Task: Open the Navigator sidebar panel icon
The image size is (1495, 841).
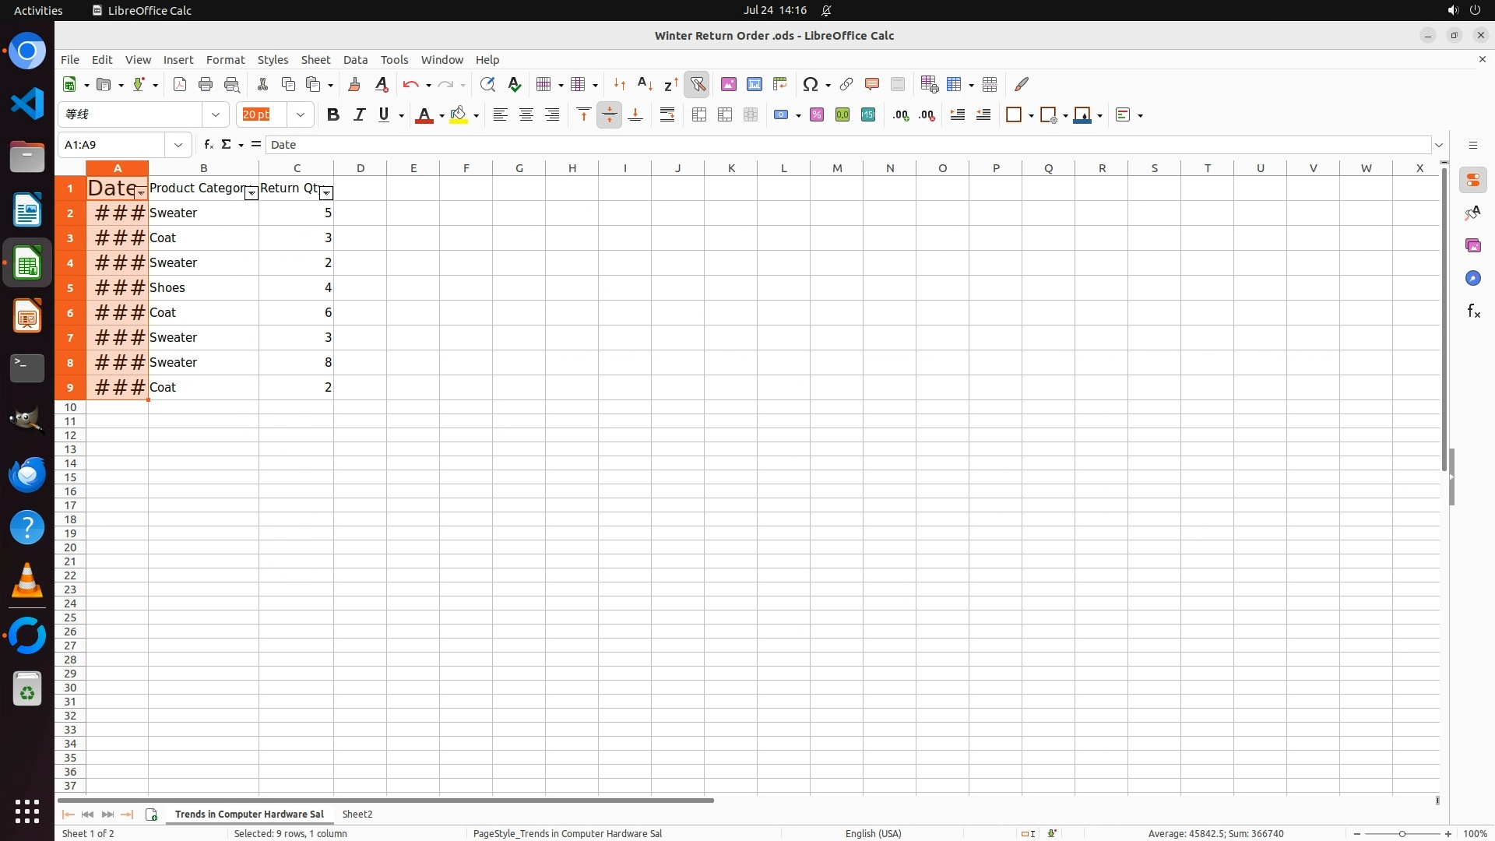Action: click(x=1472, y=278)
